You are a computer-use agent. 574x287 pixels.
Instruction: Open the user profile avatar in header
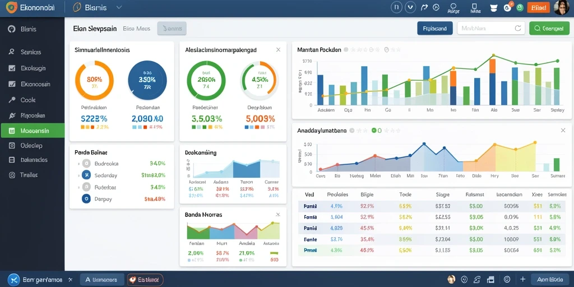561,7
